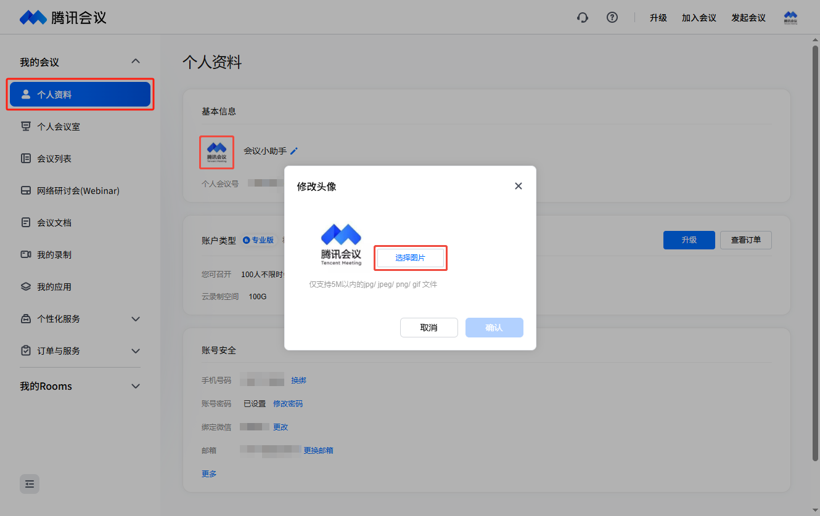
Task: Click 更多 link in 账号安全
Action: tap(209, 474)
